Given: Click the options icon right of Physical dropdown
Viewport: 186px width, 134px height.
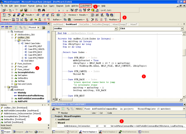Looking at the screenshot, I should pyautogui.click(x=43, y=27).
